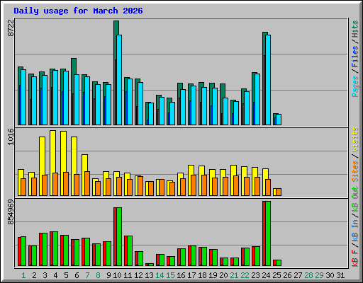Click day 20 on the x-axis
The height and width of the screenshot is (283, 363).
(x=223, y=275)
